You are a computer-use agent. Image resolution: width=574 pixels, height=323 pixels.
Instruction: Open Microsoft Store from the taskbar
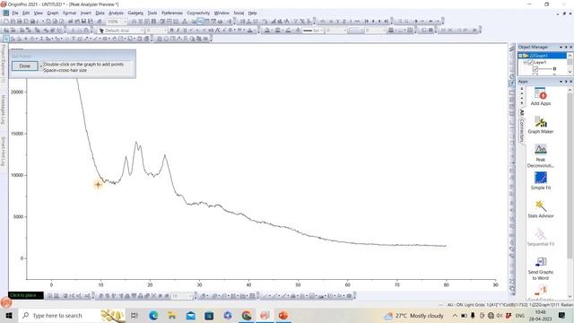coord(209,315)
